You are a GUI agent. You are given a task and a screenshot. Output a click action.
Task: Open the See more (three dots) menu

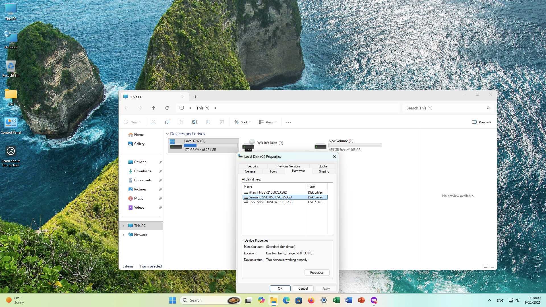289,122
